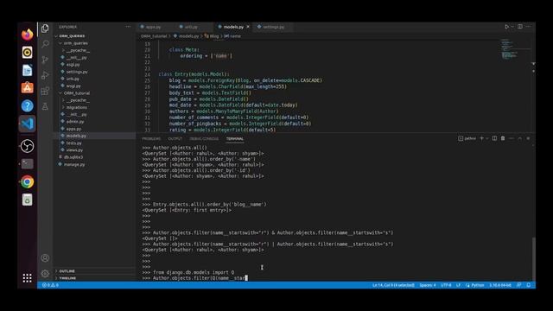Viewport: 553px width, 311px height.
Task: Open settings.py in the explorer tree
Action: (77, 72)
